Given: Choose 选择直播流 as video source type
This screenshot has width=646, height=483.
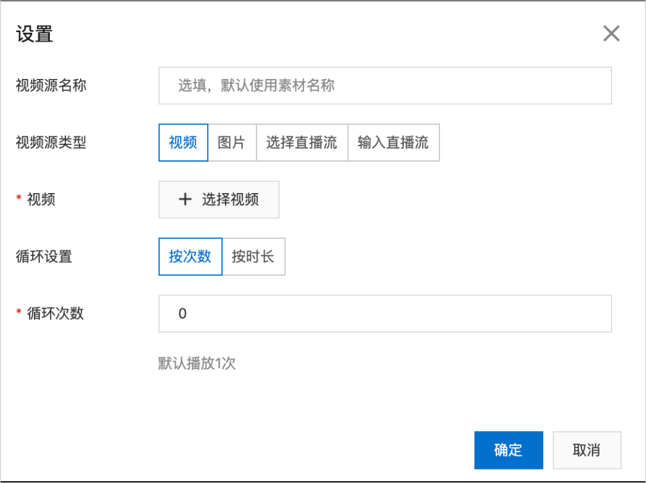Looking at the screenshot, I should pyautogui.click(x=302, y=142).
